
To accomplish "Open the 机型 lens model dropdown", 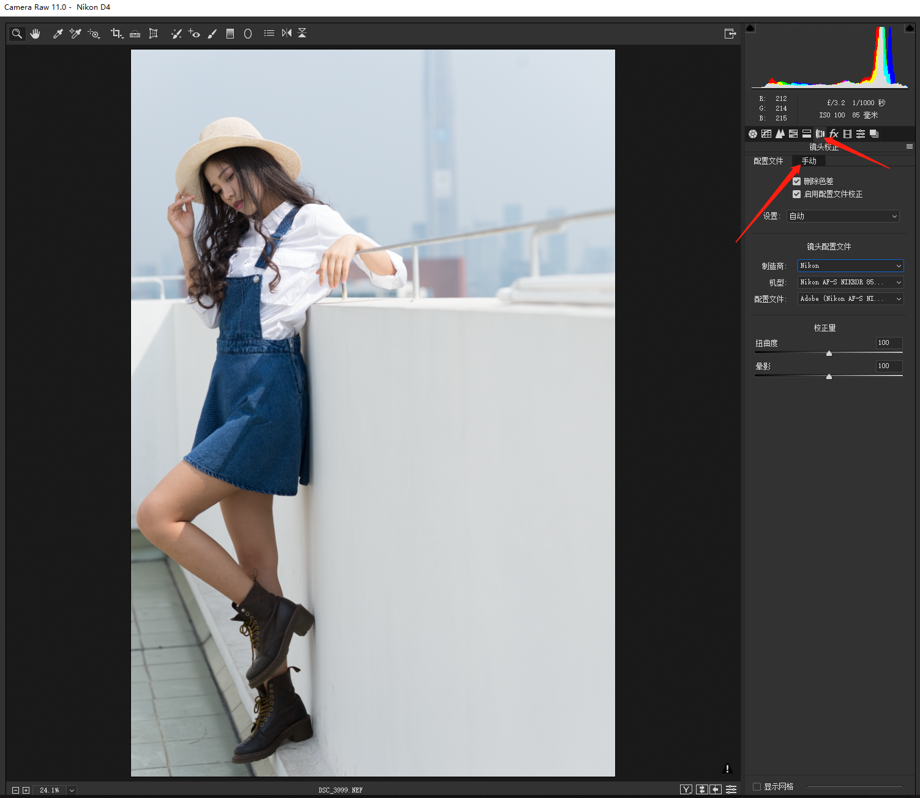I will [850, 282].
